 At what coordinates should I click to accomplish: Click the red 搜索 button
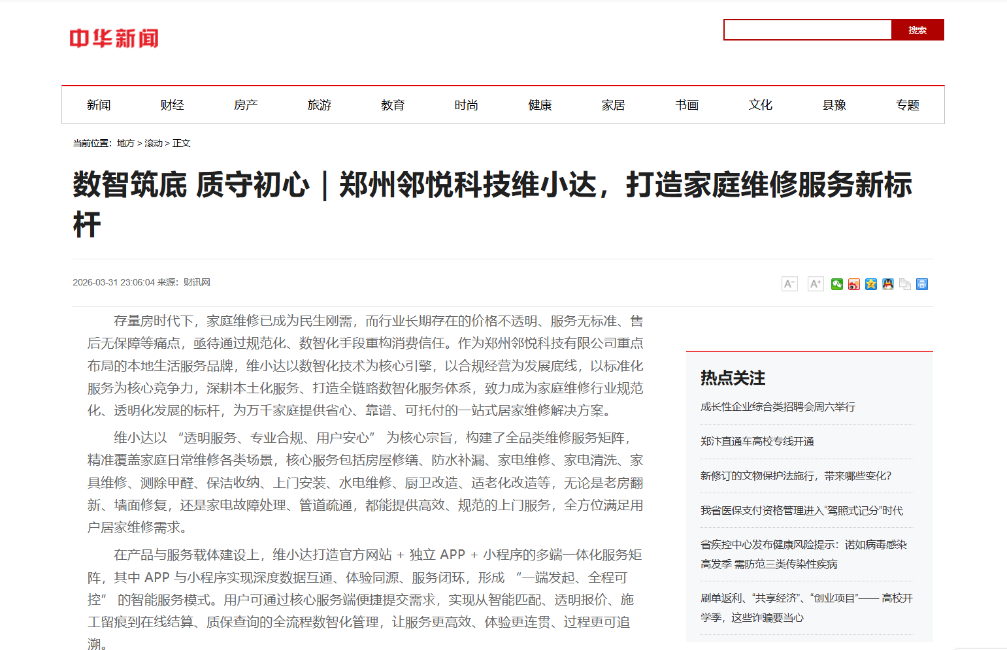(x=917, y=30)
